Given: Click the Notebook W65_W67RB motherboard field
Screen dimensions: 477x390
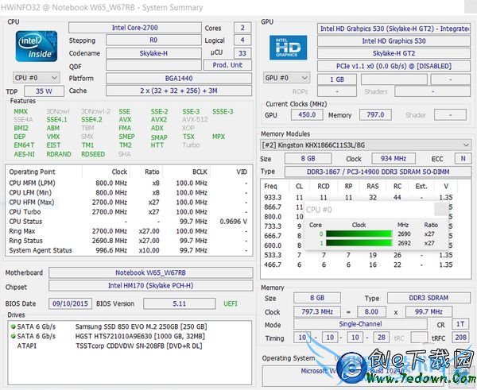Looking at the screenshot, I should [150, 272].
